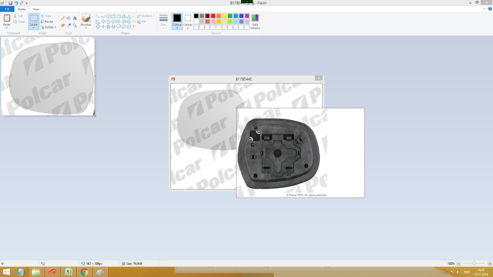This screenshot has width=493, height=277.
Task: Select the Magnifier tool
Action: (x=75, y=25)
